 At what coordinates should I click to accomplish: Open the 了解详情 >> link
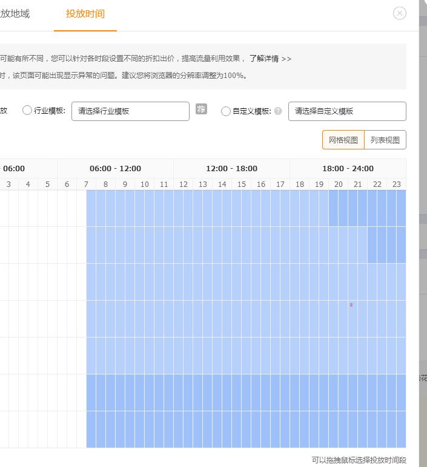tap(270, 59)
